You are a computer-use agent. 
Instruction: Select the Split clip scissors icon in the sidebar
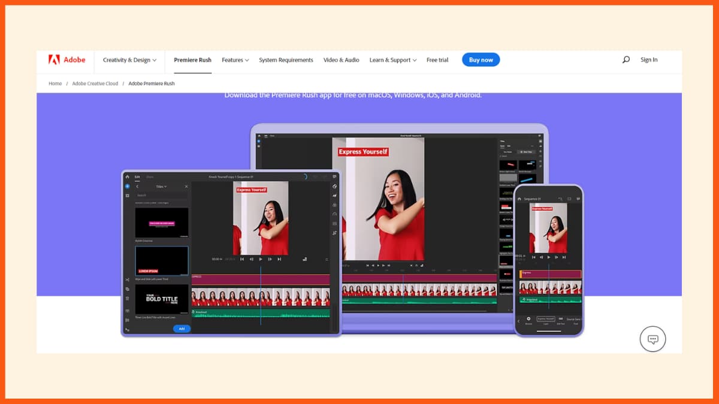click(x=127, y=280)
